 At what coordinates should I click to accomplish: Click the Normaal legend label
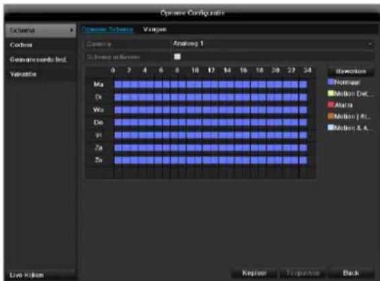click(347, 82)
